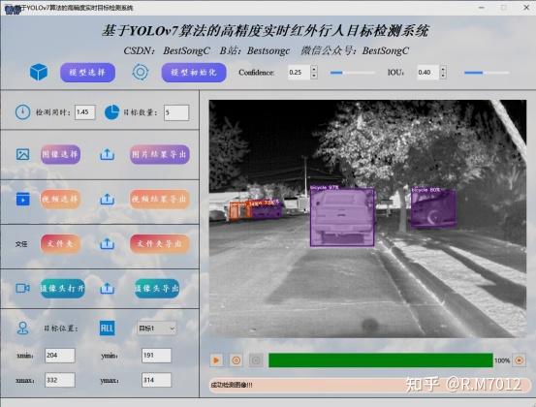Click the 模型选择 button

click(87, 73)
